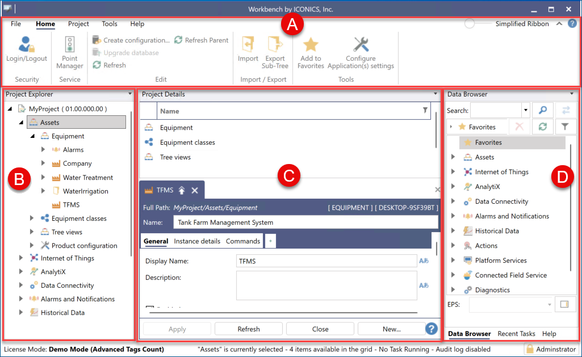The height and width of the screenshot is (357, 582).
Task: Click the Data Browser filter icon
Action: point(565,127)
